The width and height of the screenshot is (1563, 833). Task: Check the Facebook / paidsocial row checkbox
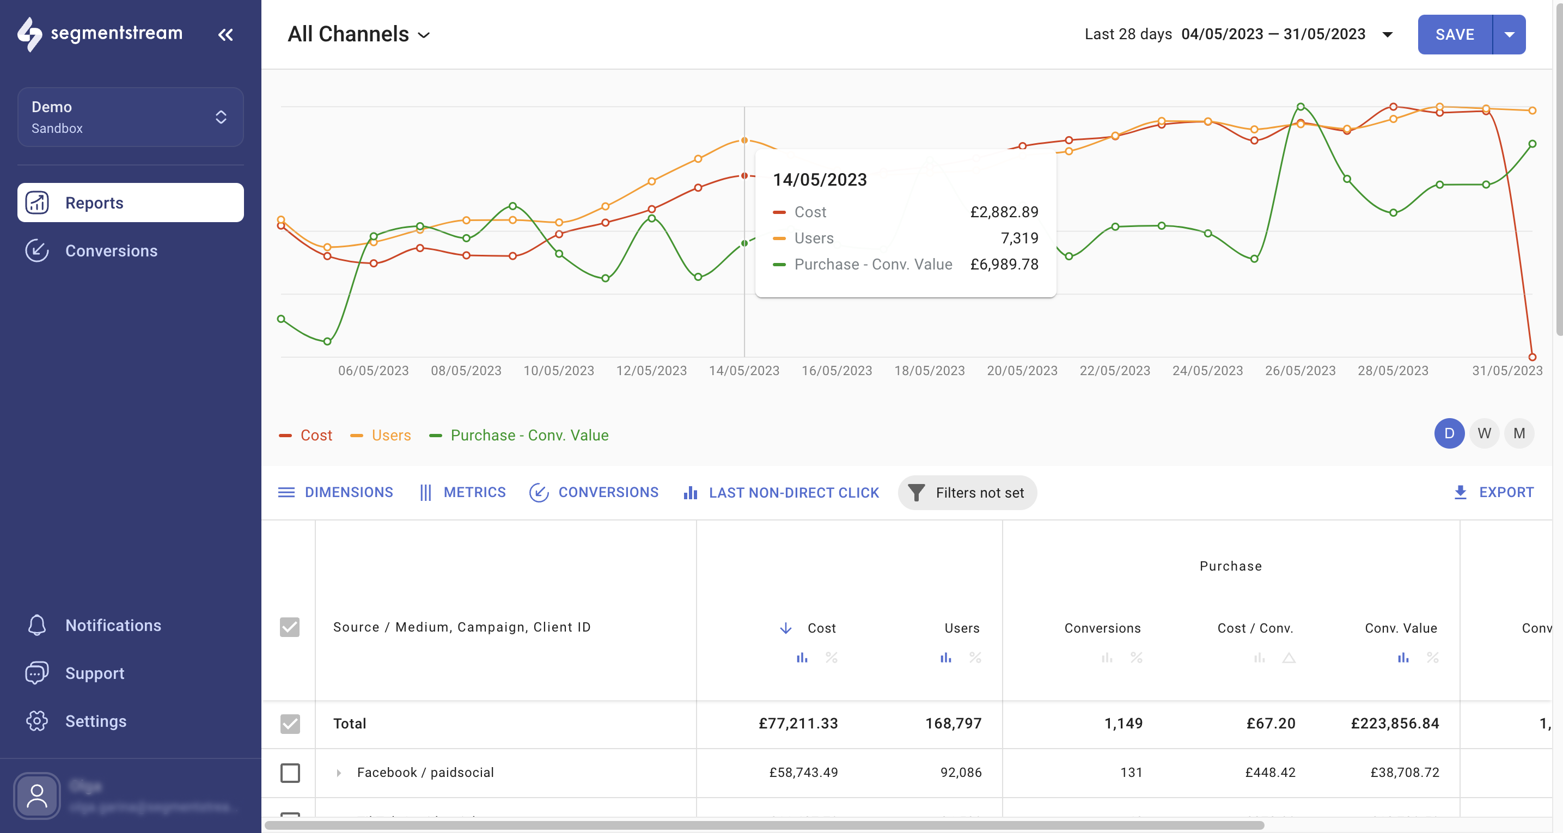291,773
